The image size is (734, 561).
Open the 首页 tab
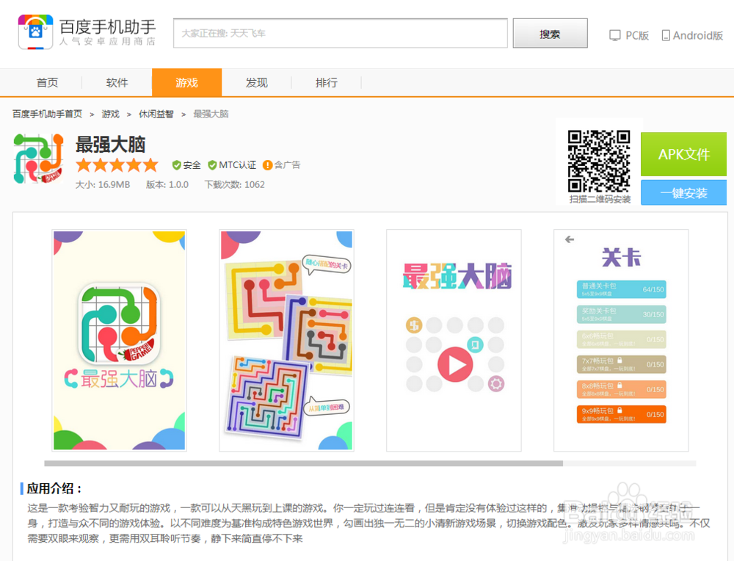point(47,83)
